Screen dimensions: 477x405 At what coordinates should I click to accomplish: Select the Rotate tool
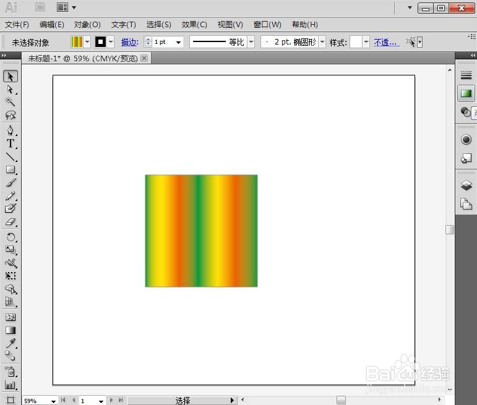(x=11, y=237)
